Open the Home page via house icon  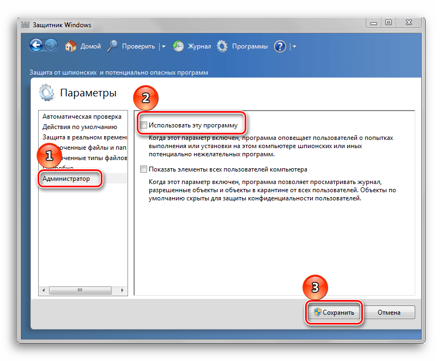(x=71, y=46)
